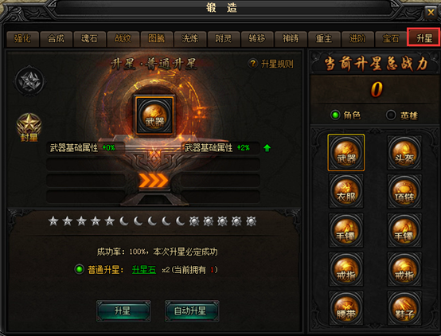Open 升星规则 question mark help icon
Image resolution: width=441 pixels, height=336 pixels.
253,64
